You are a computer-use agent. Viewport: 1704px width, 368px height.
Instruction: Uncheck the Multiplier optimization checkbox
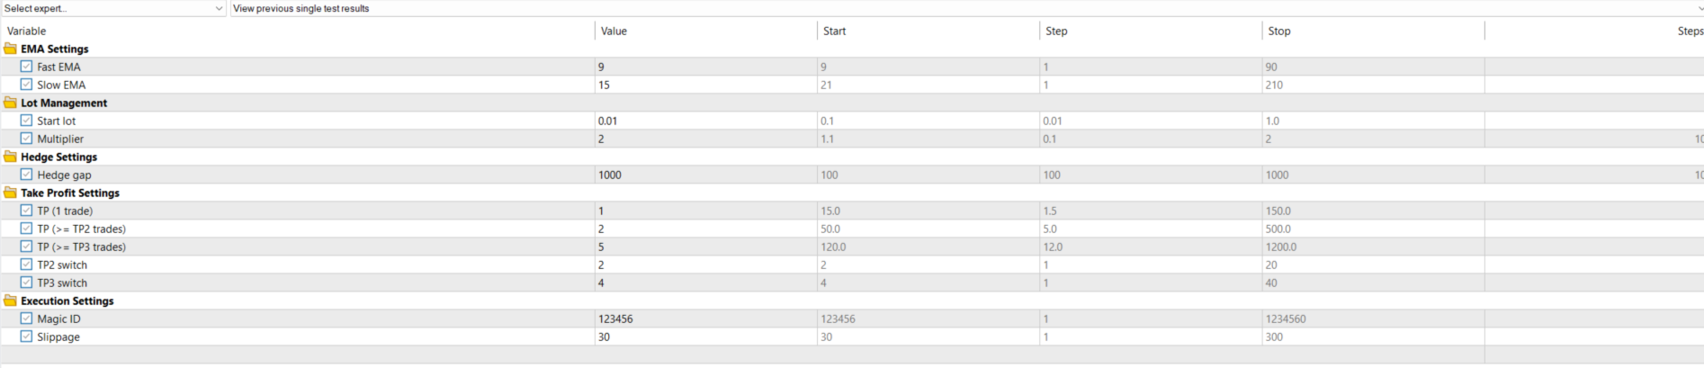(26, 139)
